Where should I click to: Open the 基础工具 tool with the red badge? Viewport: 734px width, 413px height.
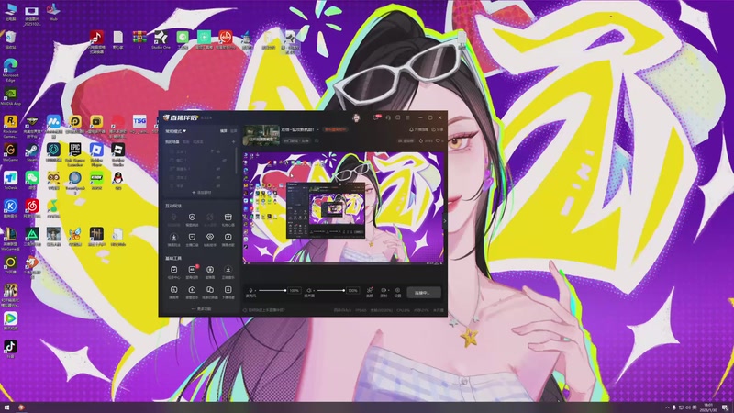pos(192,272)
